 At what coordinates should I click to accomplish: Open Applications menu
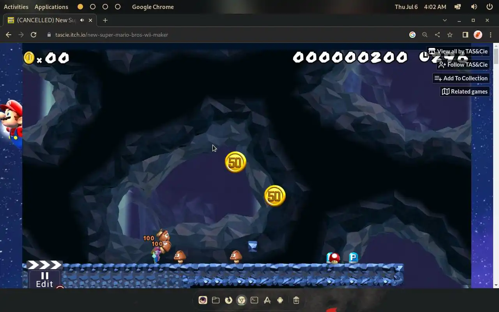click(51, 7)
